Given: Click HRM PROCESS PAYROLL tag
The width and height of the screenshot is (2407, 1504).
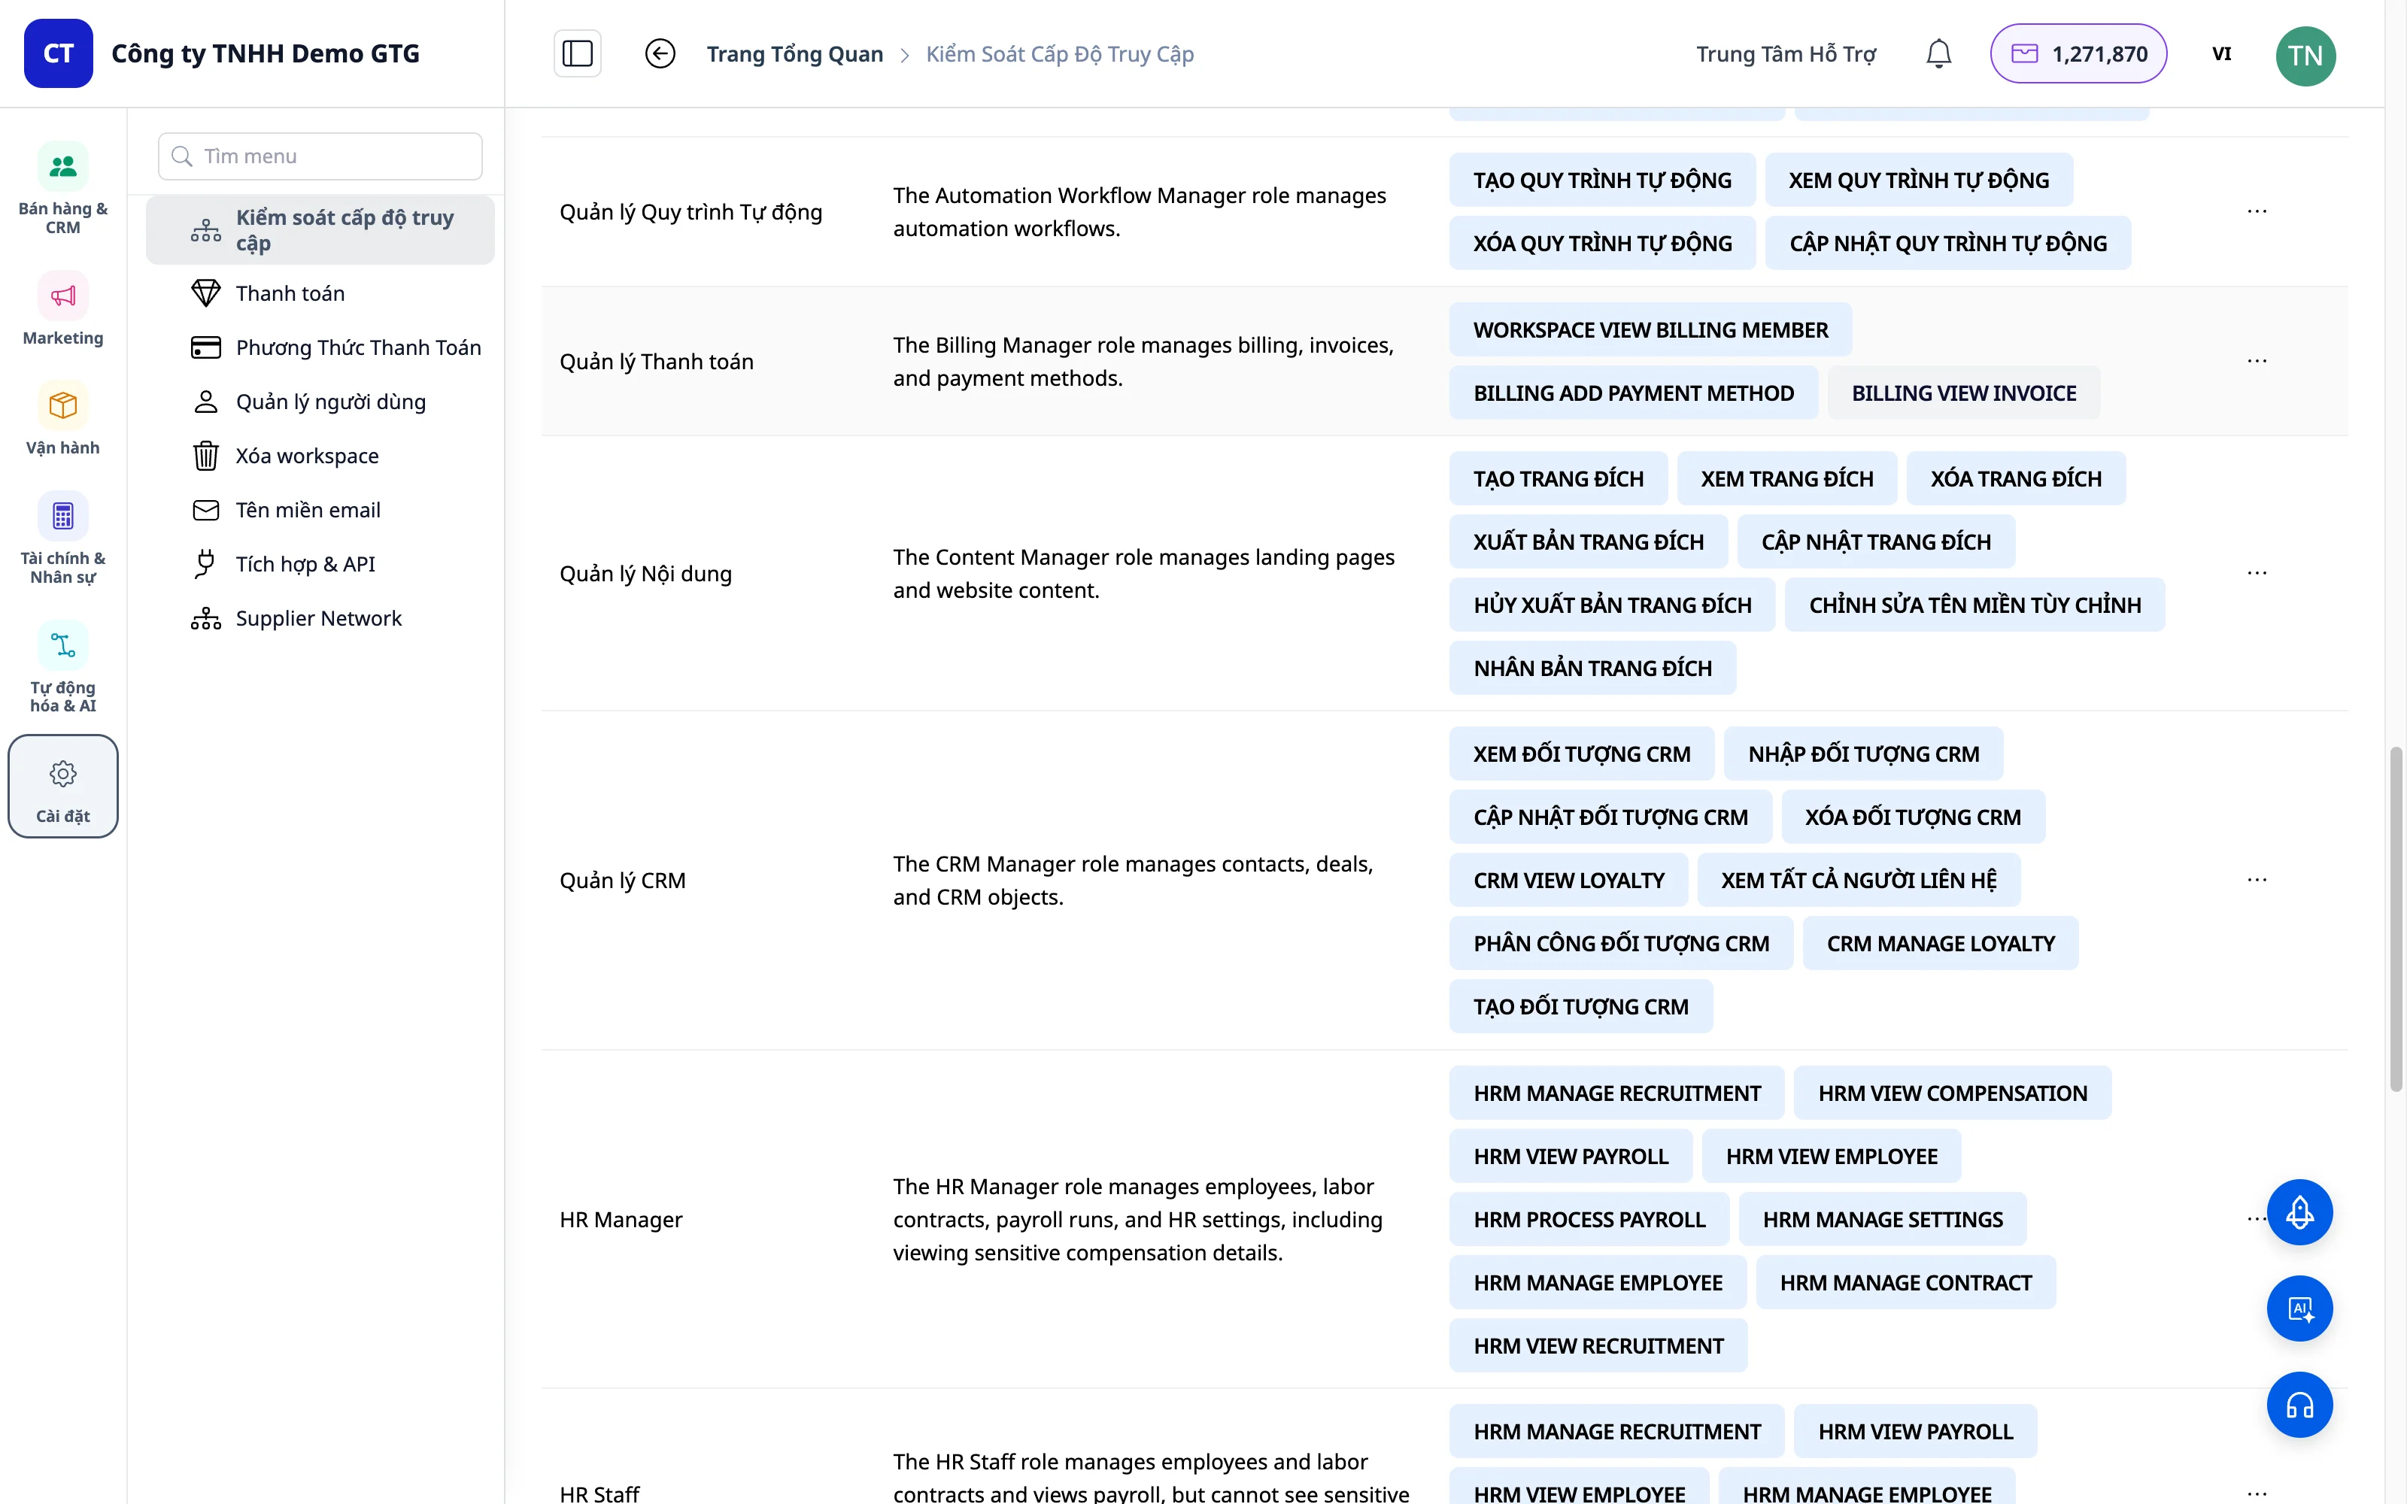Looking at the screenshot, I should [x=1589, y=1220].
